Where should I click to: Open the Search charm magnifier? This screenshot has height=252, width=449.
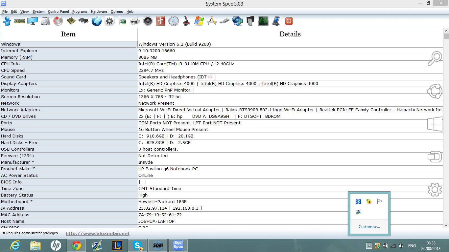[435, 59]
